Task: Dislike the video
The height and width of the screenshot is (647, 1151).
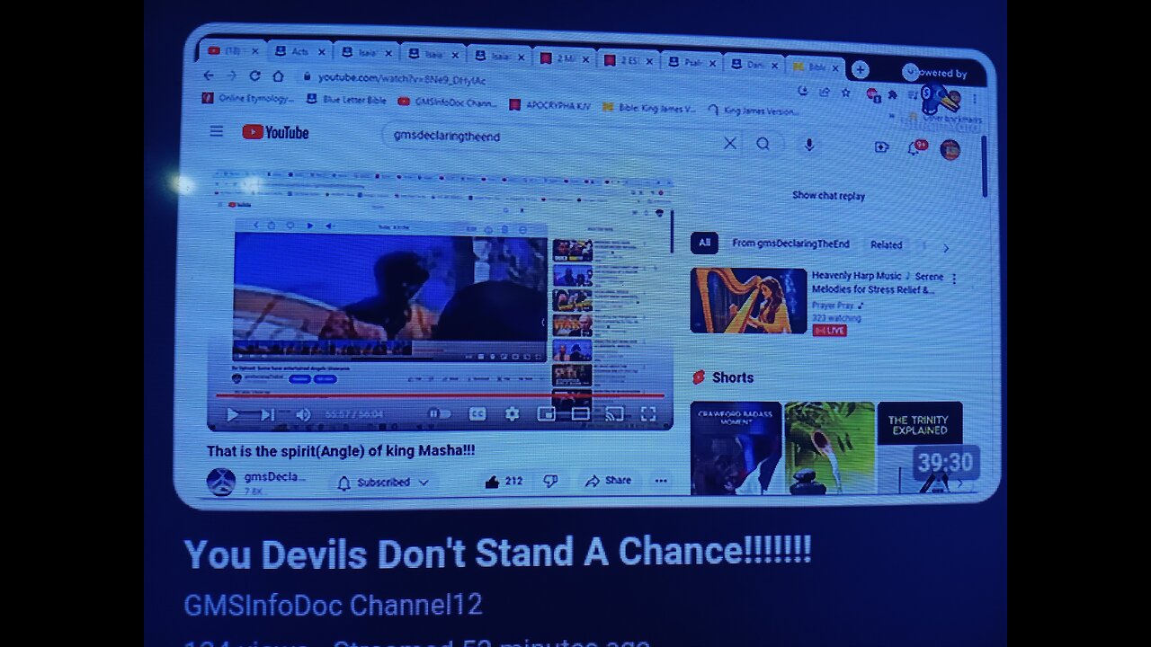Action: 550,481
